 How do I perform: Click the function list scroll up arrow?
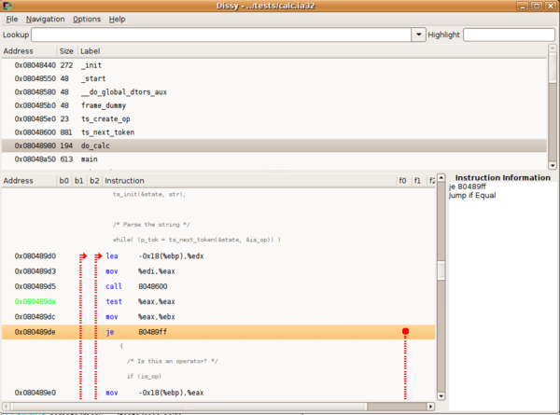click(x=553, y=48)
